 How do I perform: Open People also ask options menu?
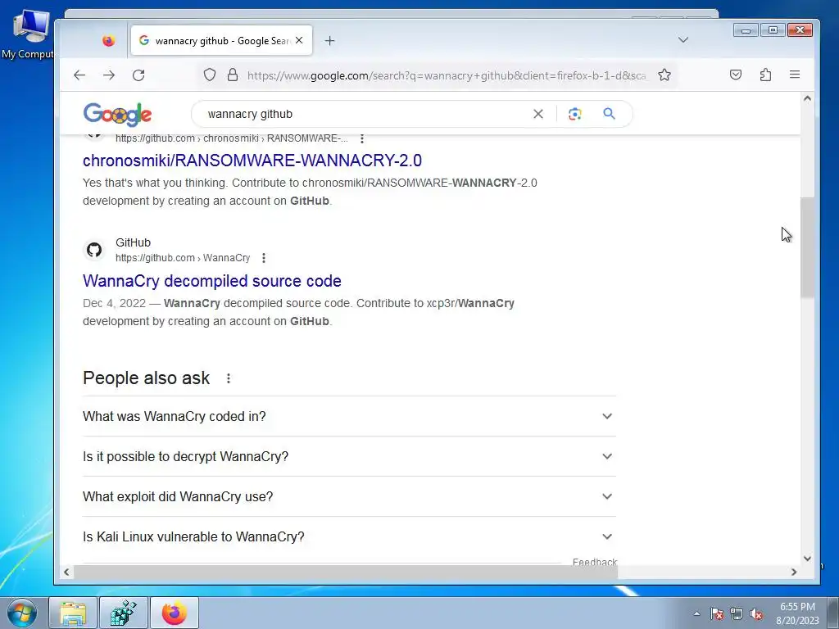[x=229, y=378]
